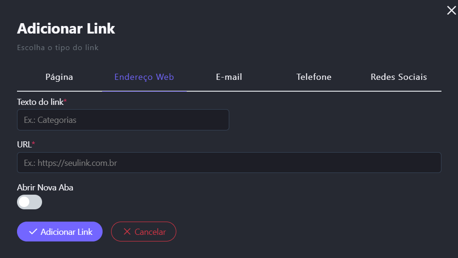The image size is (458, 258).
Task: Close the Adicionar Link dialog
Action: pos(451,10)
